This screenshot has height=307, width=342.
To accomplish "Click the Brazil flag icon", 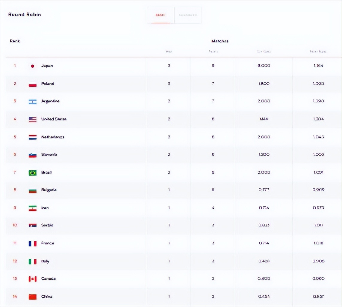I will [x=33, y=173].
